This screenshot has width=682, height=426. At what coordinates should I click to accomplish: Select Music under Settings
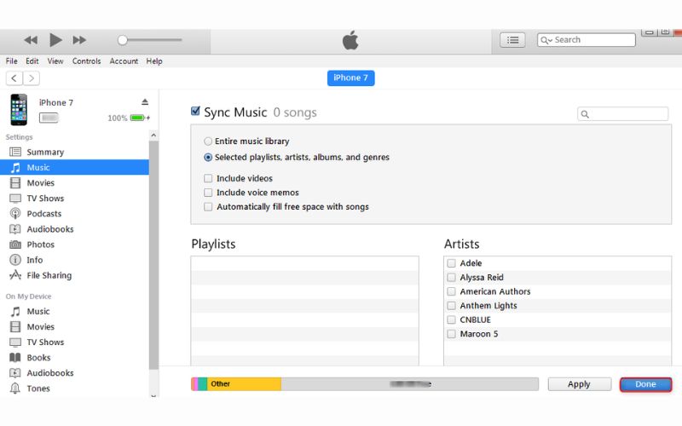[74, 167]
